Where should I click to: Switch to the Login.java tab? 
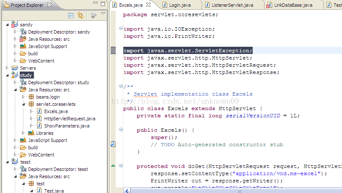tap(180, 5)
